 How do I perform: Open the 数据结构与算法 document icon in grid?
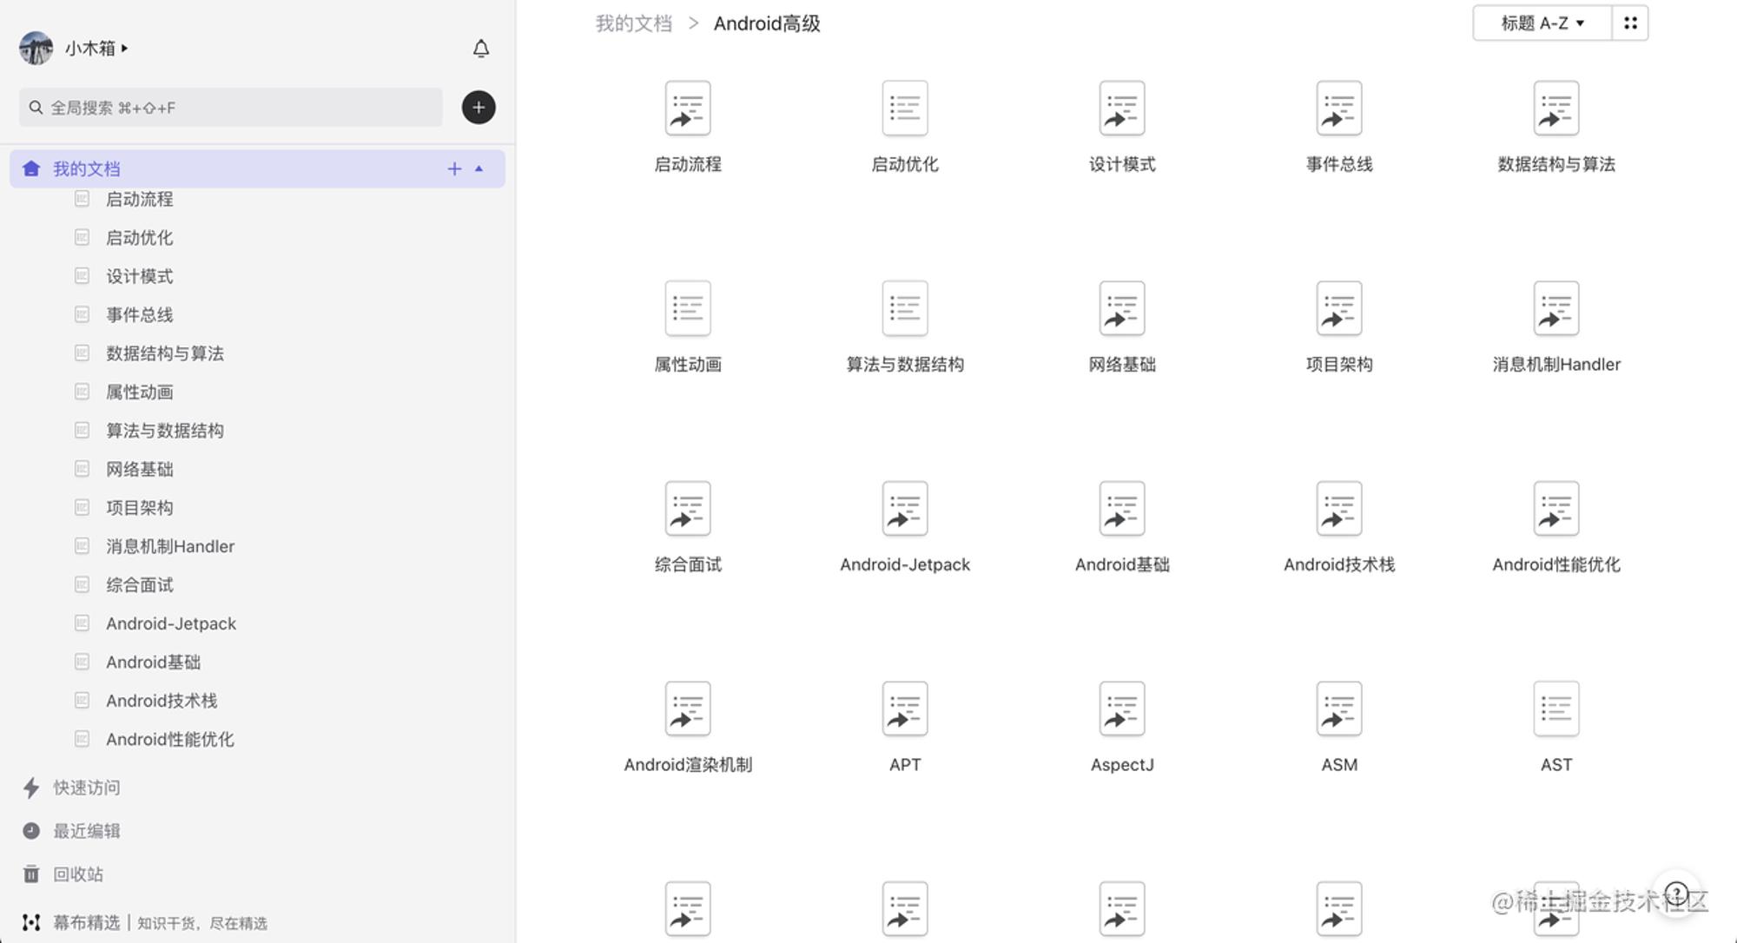(x=1556, y=109)
